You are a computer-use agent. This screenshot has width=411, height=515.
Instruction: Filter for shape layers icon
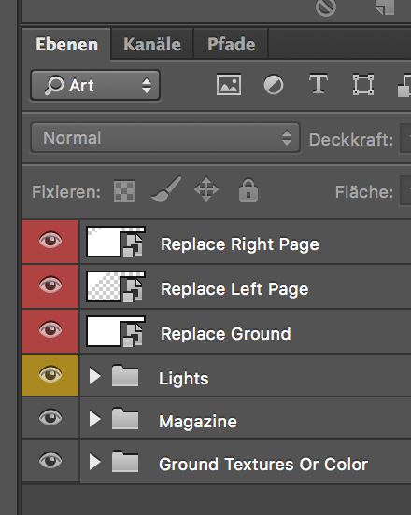coord(363,85)
